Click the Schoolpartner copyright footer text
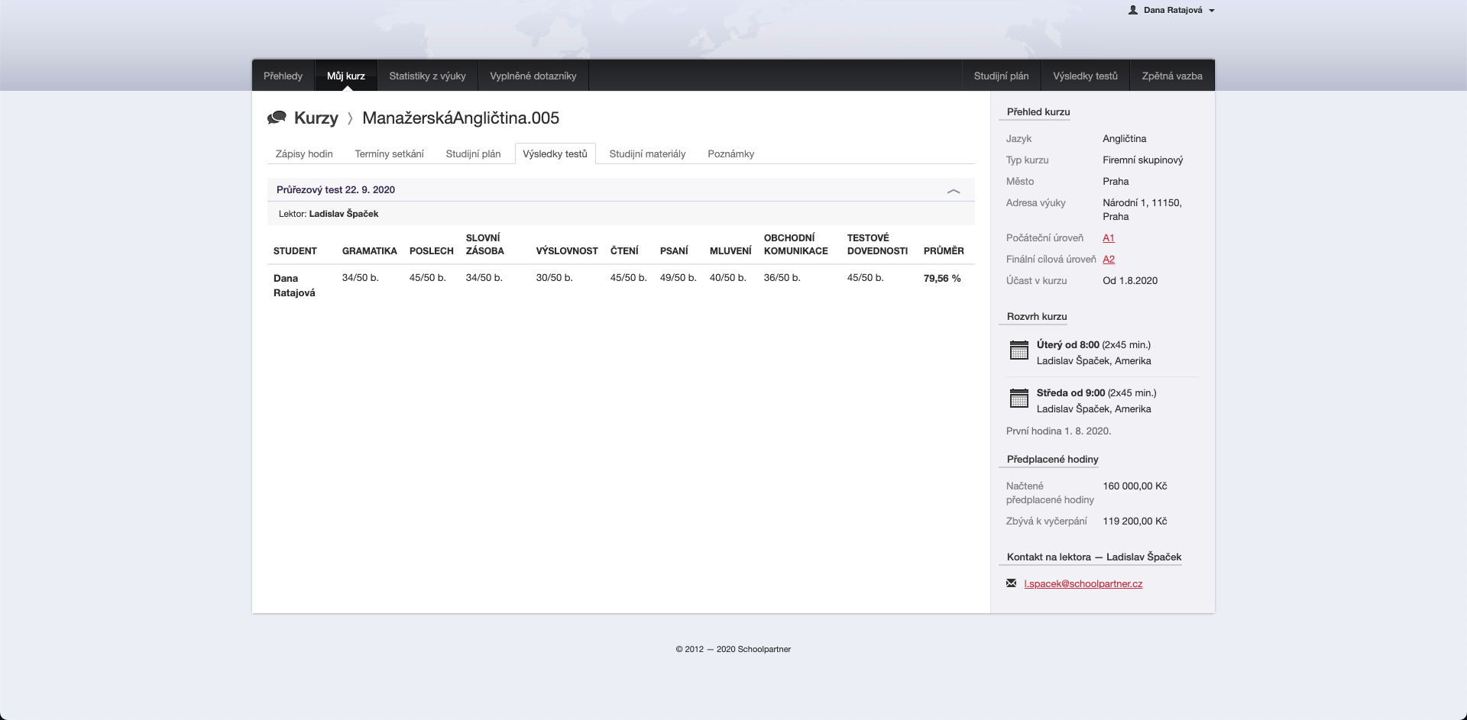1467x720 pixels. 733,649
